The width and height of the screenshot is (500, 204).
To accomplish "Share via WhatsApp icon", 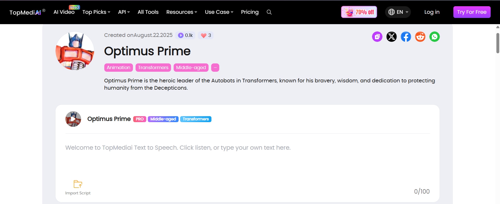I will 434,37.
